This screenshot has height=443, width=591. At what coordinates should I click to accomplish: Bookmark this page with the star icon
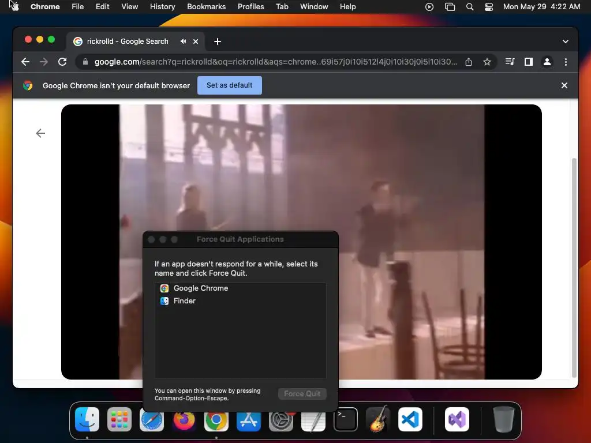pos(487,62)
